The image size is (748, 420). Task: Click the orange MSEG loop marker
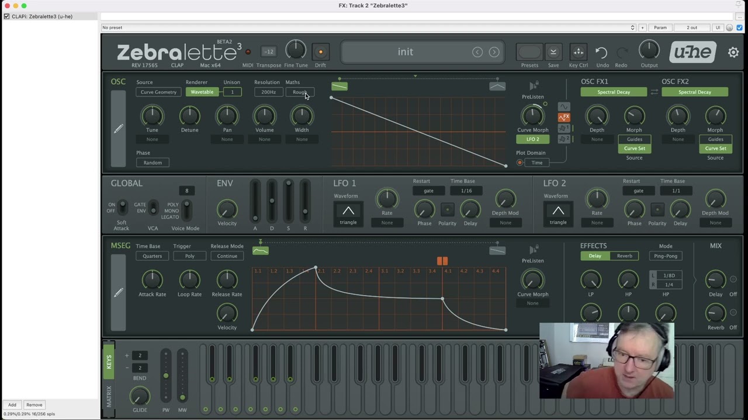pyautogui.click(x=442, y=261)
